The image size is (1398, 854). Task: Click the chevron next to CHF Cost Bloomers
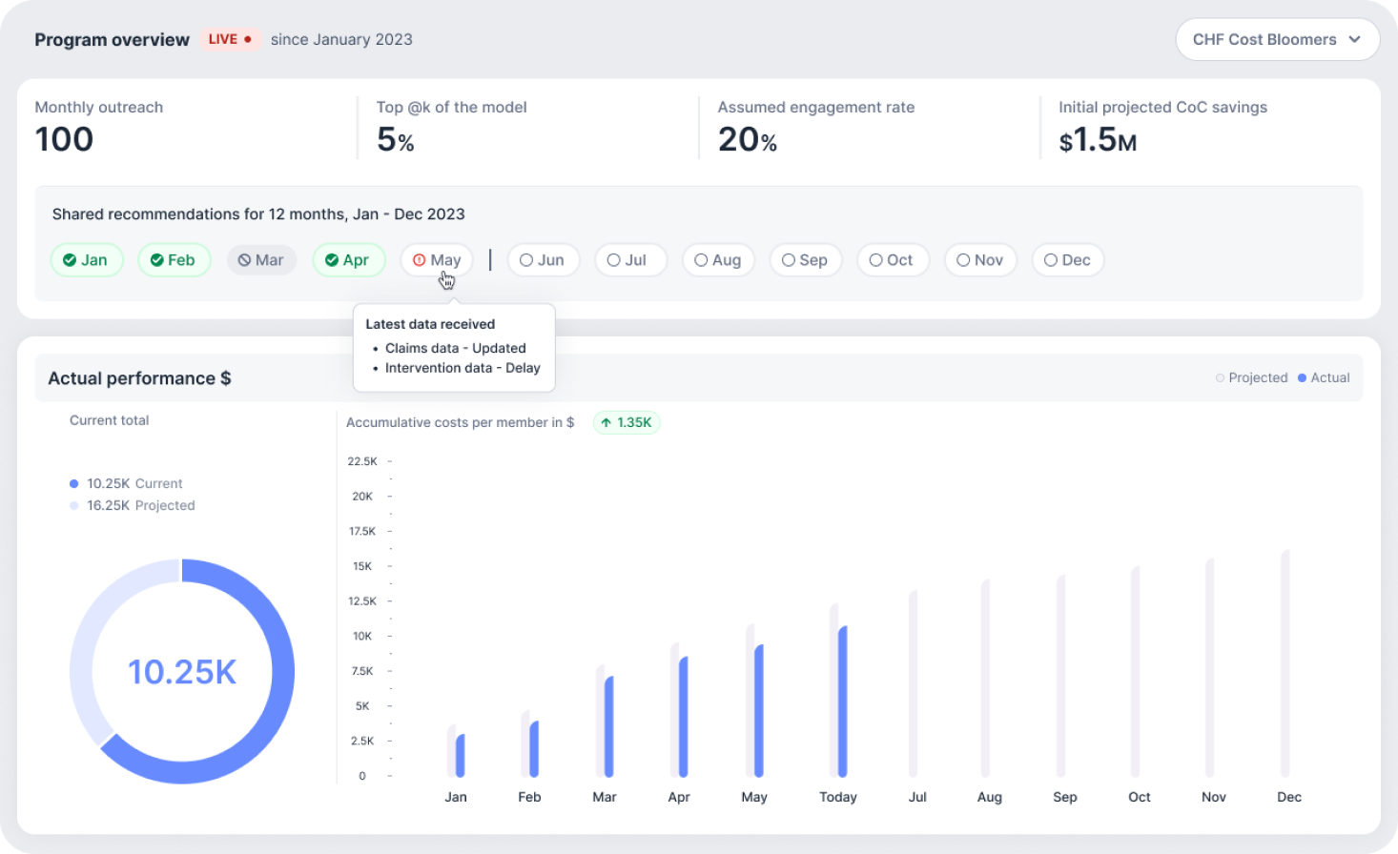pyautogui.click(x=1354, y=39)
